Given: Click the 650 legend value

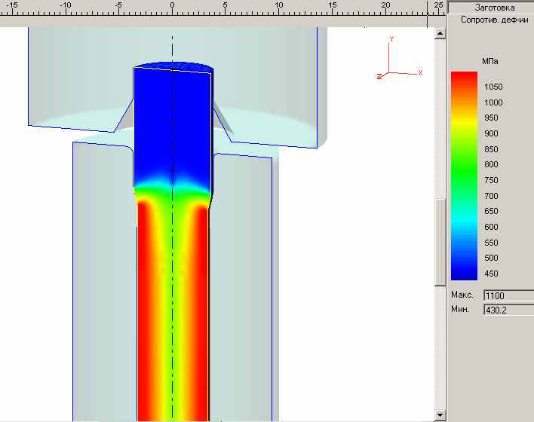Looking at the screenshot, I should pos(491,211).
